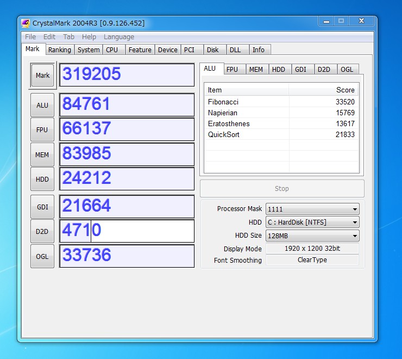Run the GDI benchmark button
The image size is (402, 359).
pyautogui.click(x=42, y=207)
